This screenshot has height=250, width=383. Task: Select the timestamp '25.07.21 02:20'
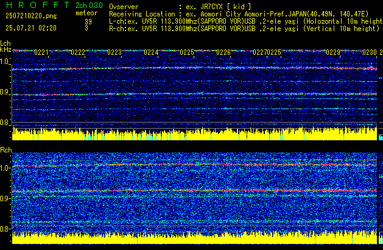(31, 28)
